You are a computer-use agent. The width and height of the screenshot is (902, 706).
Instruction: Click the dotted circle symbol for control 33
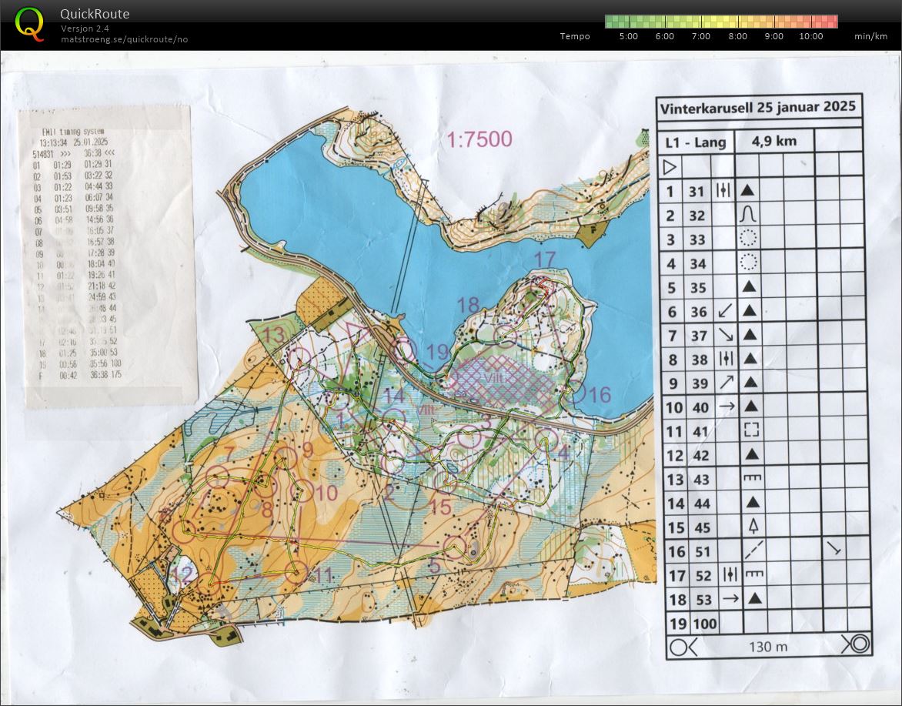(747, 239)
